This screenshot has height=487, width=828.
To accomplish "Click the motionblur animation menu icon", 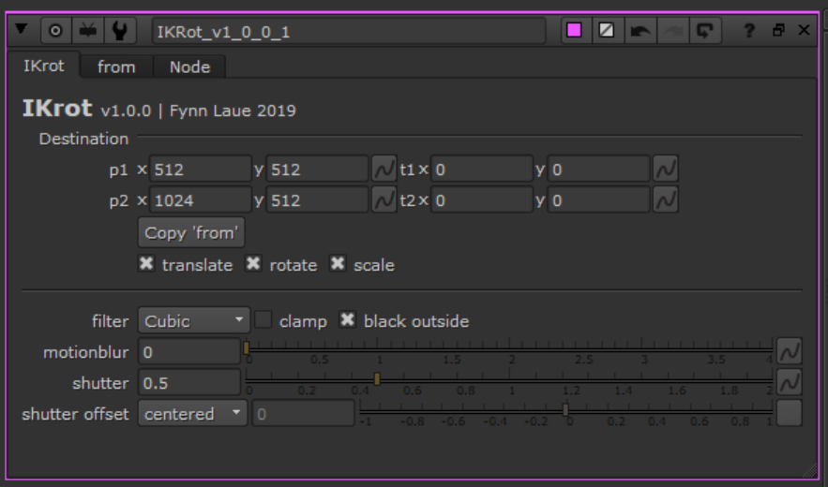I will tap(790, 351).
